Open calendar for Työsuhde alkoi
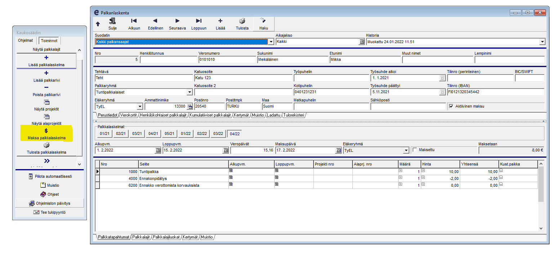Image resolution: width=552 pixels, height=254 pixels. coord(442,78)
